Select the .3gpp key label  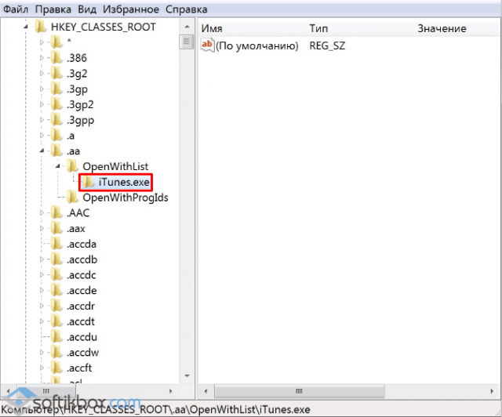[x=80, y=120]
